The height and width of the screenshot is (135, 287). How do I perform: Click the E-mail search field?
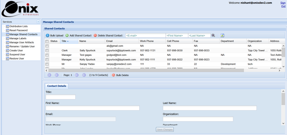tap(145, 36)
